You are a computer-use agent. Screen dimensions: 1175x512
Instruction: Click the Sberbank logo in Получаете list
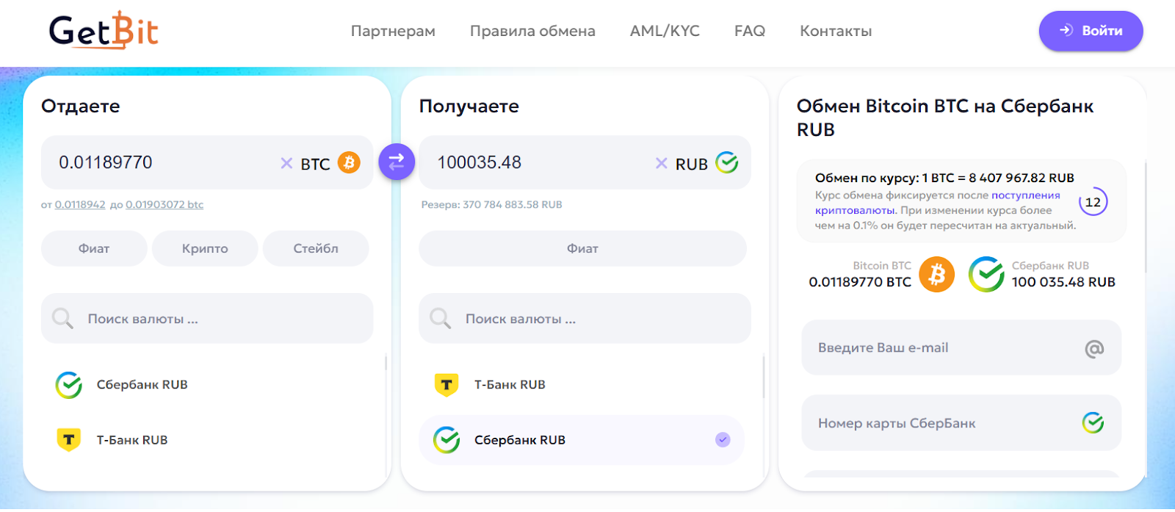pyautogui.click(x=446, y=440)
